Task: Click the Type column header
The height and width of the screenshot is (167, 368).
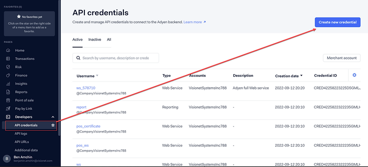Action: tap(166, 76)
